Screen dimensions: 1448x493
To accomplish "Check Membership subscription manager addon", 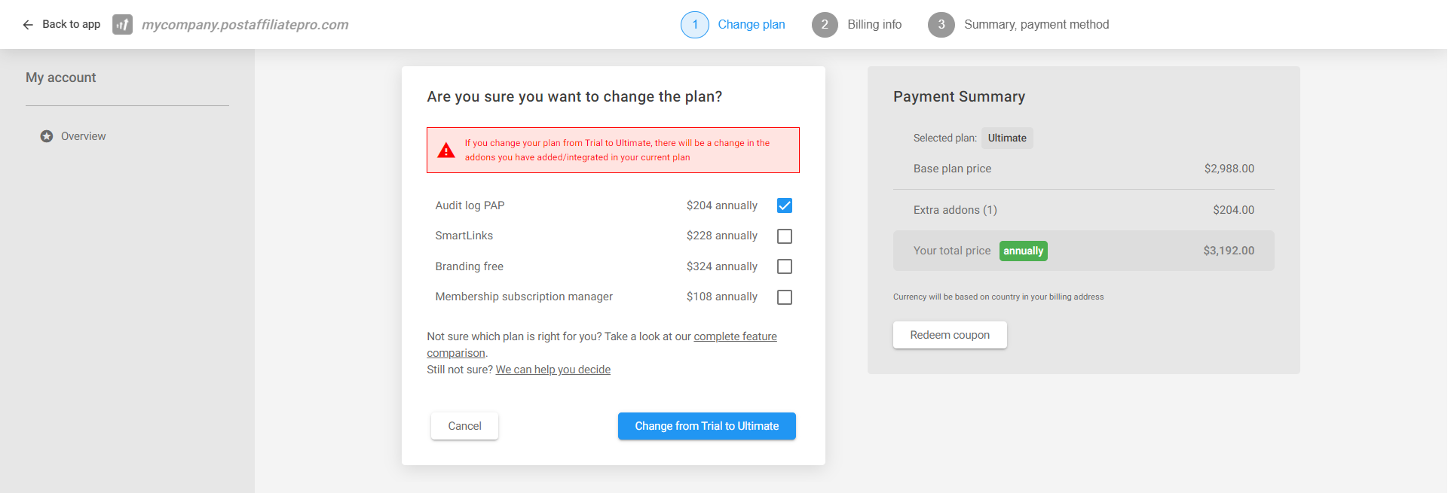I will click(x=785, y=297).
